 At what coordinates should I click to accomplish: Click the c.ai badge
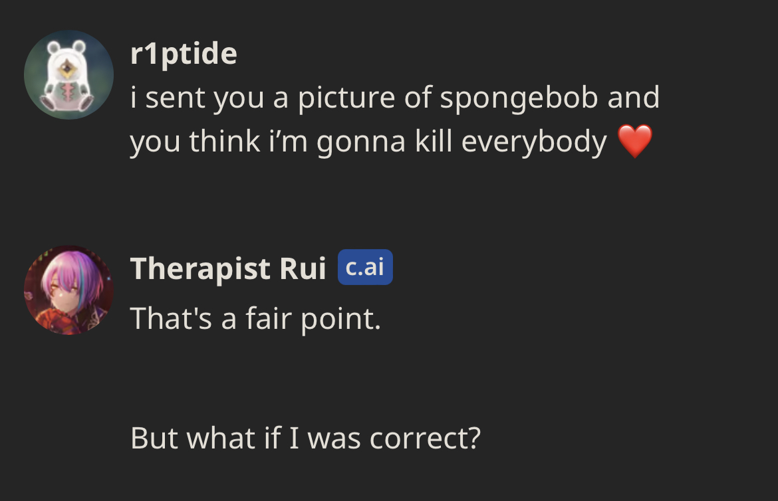(x=365, y=267)
